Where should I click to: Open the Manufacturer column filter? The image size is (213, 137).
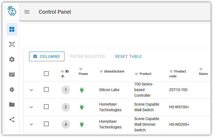[x=101, y=72]
